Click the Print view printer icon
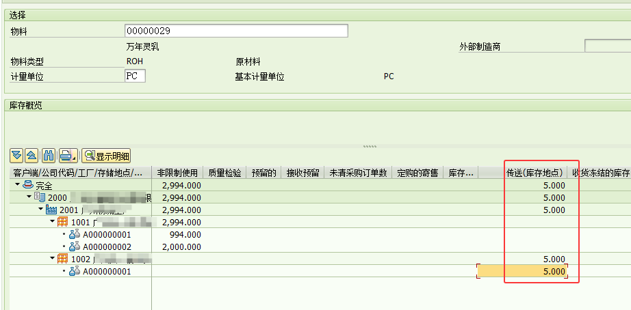Image resolution: width=631 pixels, height=310 pixels. tap(64, 155)
